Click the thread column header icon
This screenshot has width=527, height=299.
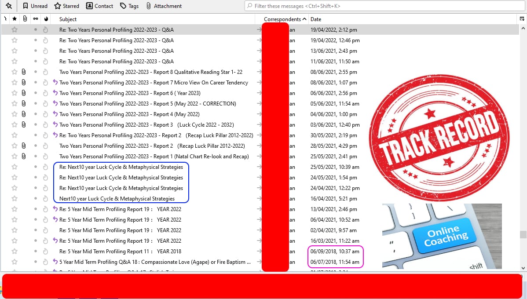pos(5,19)
